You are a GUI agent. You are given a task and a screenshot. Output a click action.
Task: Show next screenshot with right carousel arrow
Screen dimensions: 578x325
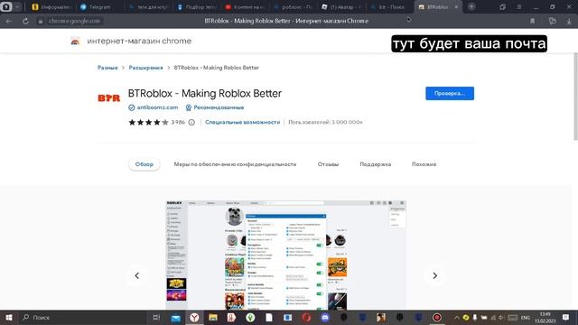435,275
